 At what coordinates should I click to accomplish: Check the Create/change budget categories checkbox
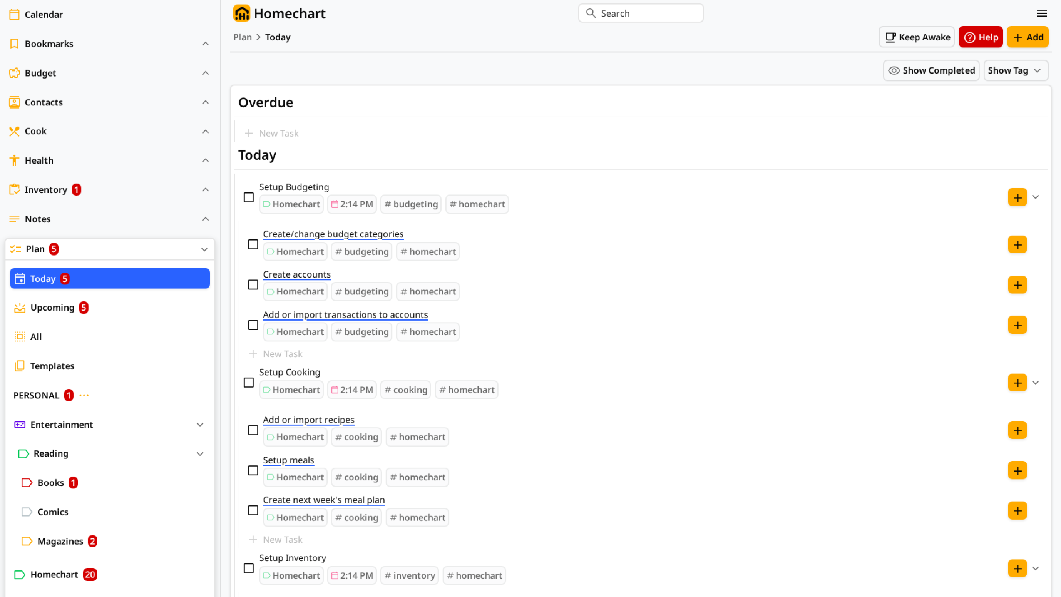coord(253,245)
